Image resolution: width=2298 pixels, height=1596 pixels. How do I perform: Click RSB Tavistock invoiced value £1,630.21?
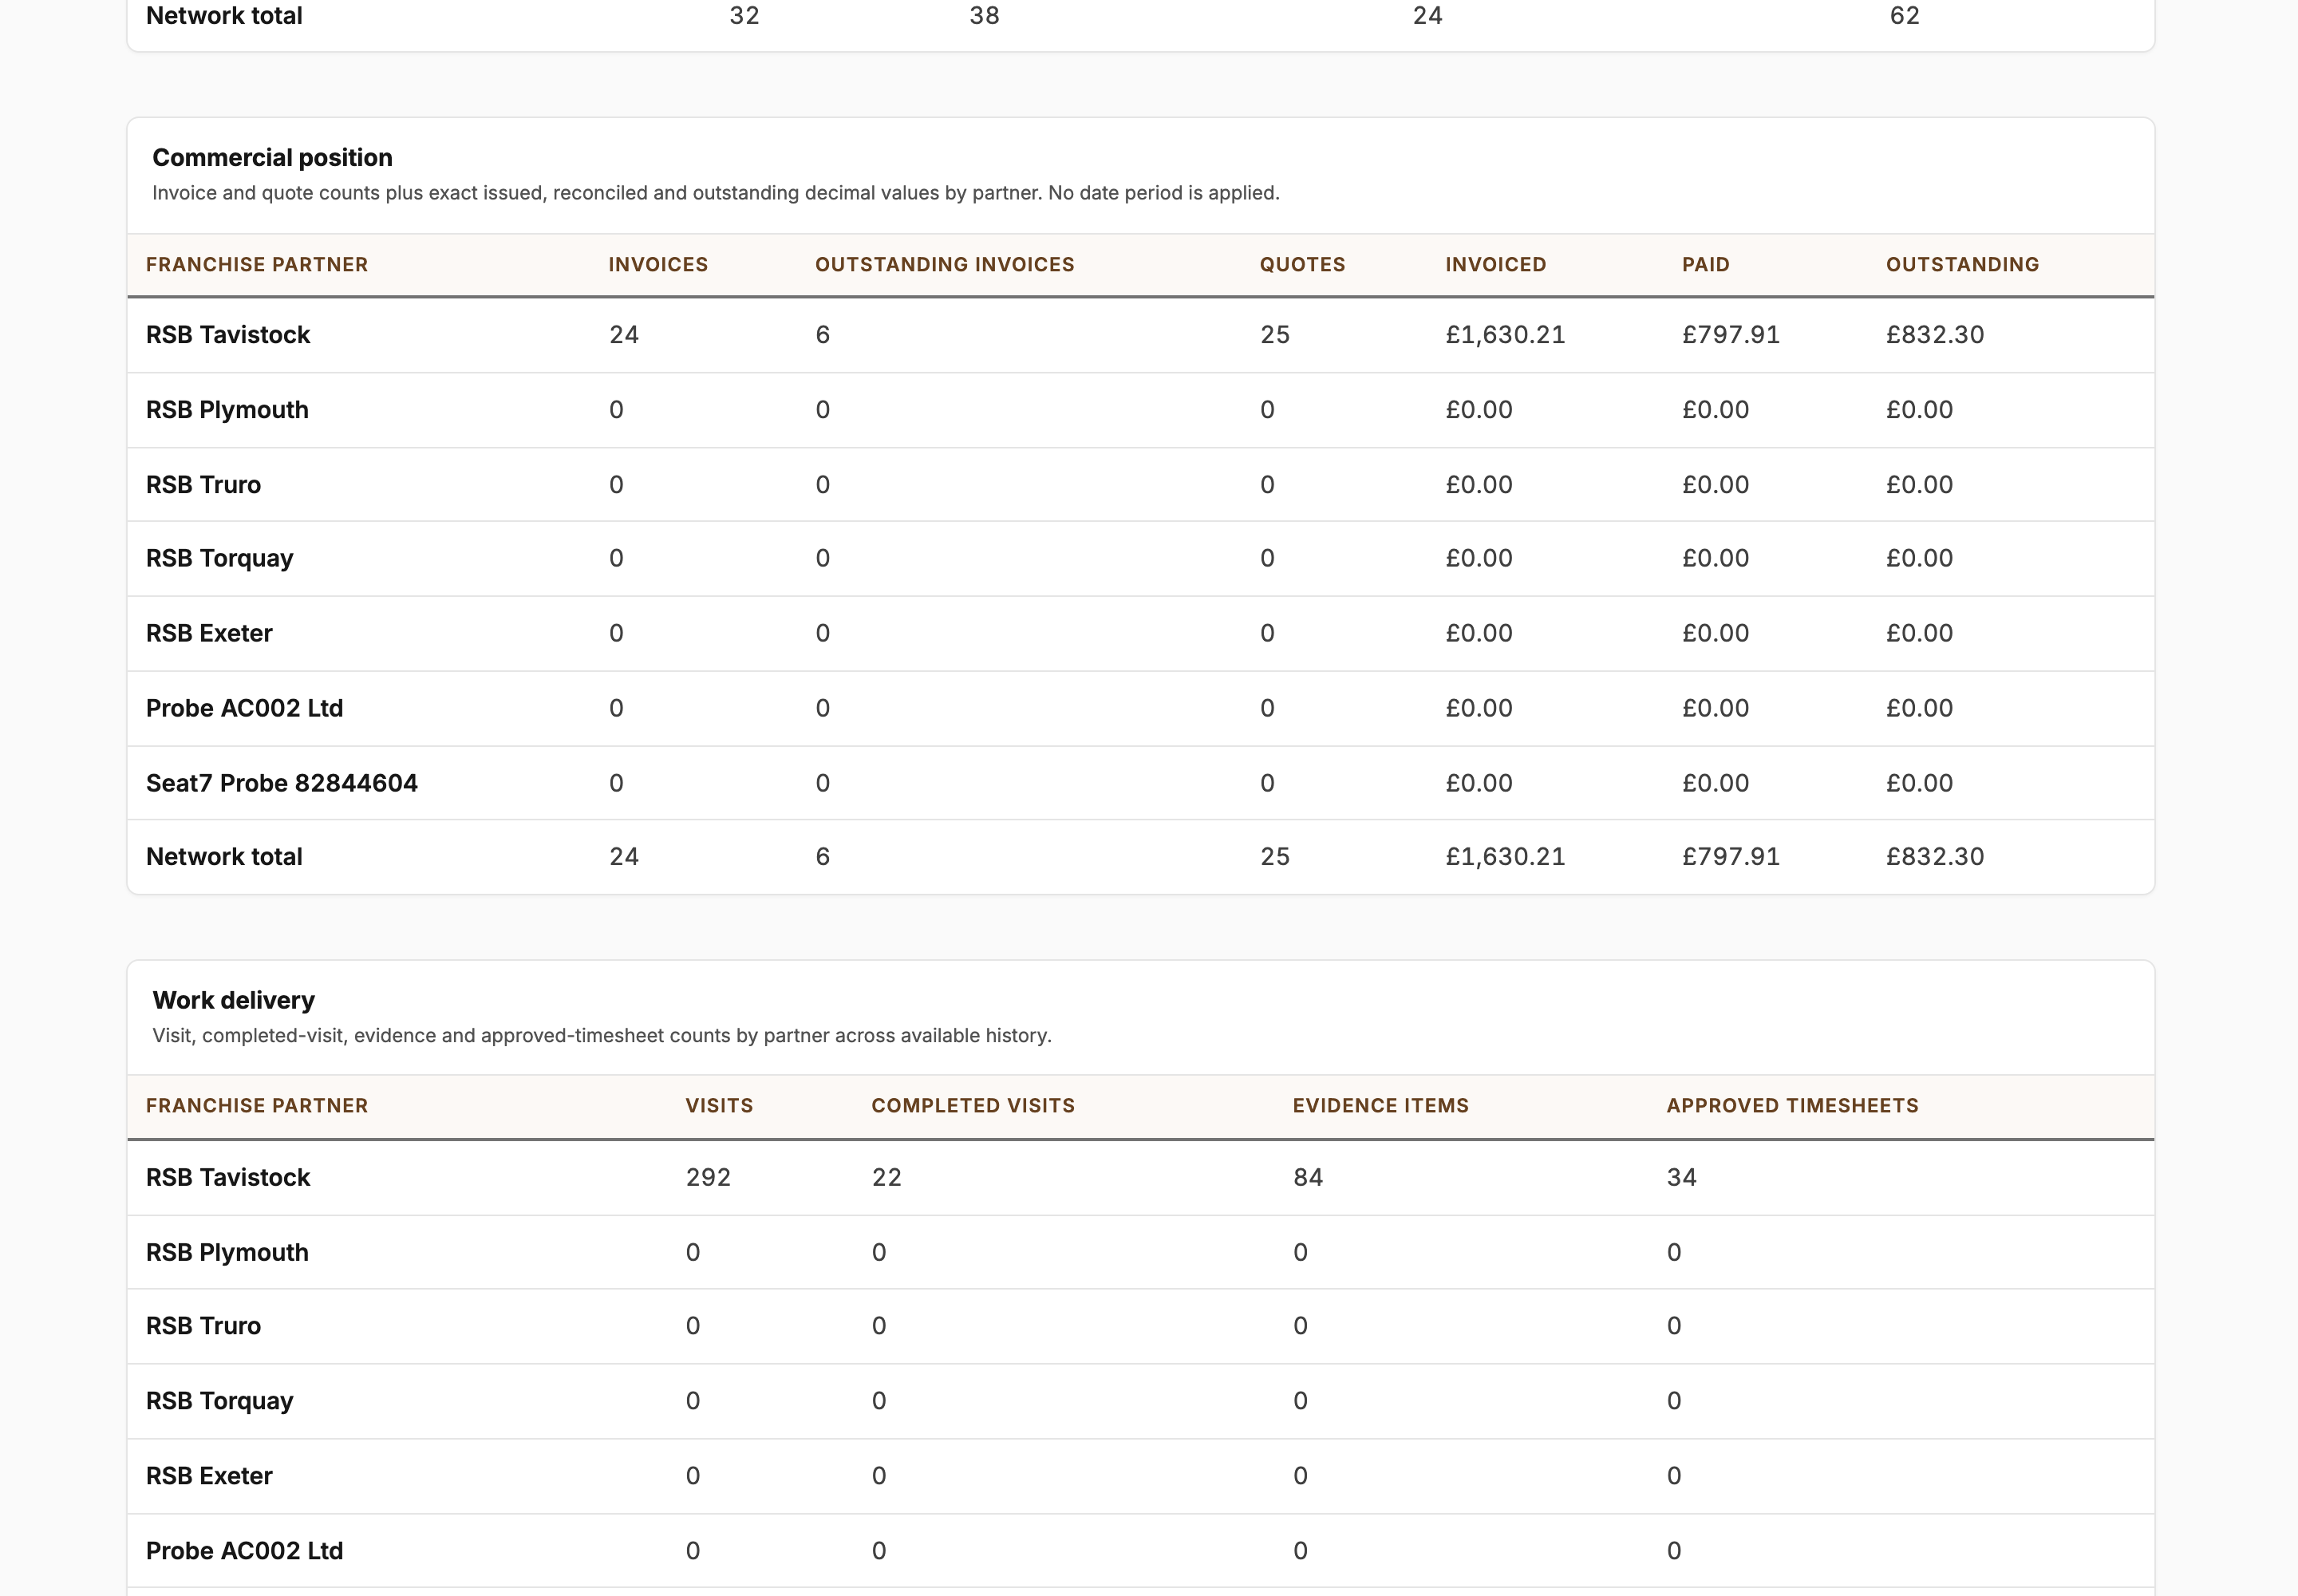pyautogui.click(x=1505, y=335)
